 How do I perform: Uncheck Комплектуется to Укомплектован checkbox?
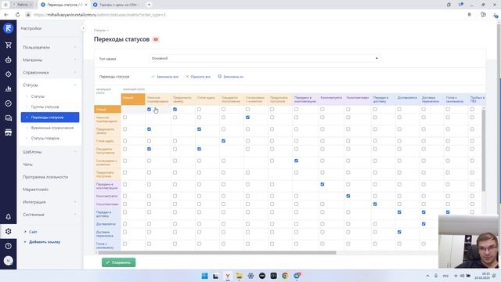tap(348, 196)
